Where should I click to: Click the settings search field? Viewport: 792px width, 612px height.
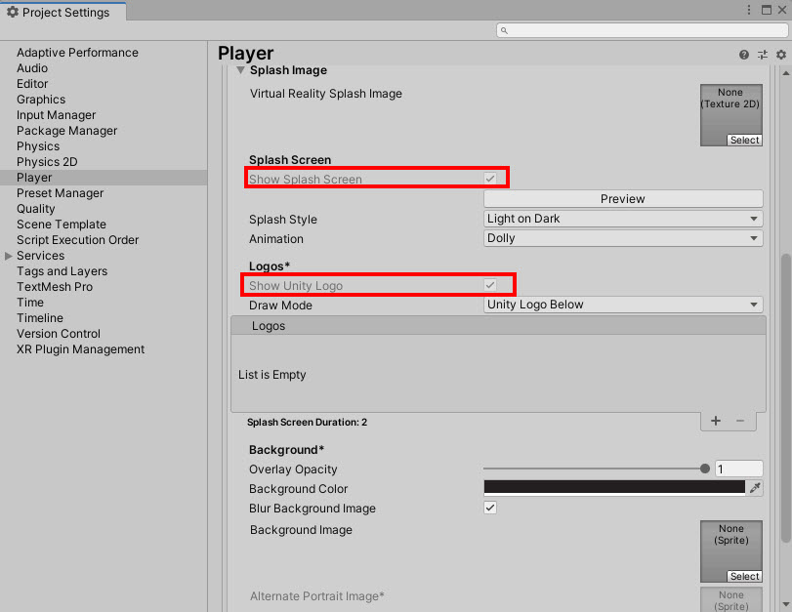coord(642,30)
